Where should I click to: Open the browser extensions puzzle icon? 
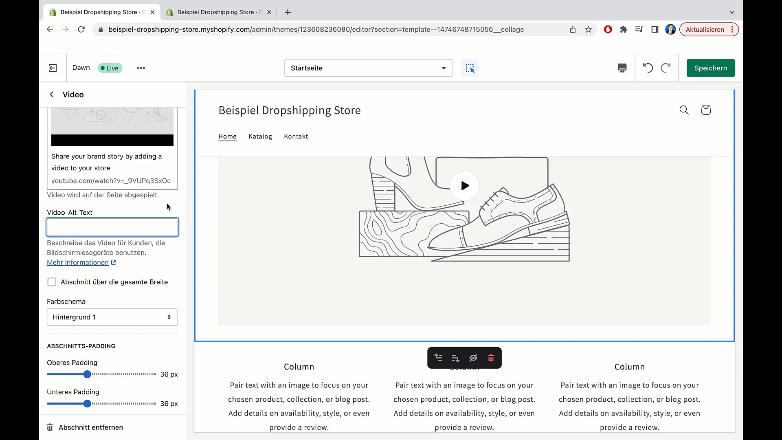coord(624,29)
